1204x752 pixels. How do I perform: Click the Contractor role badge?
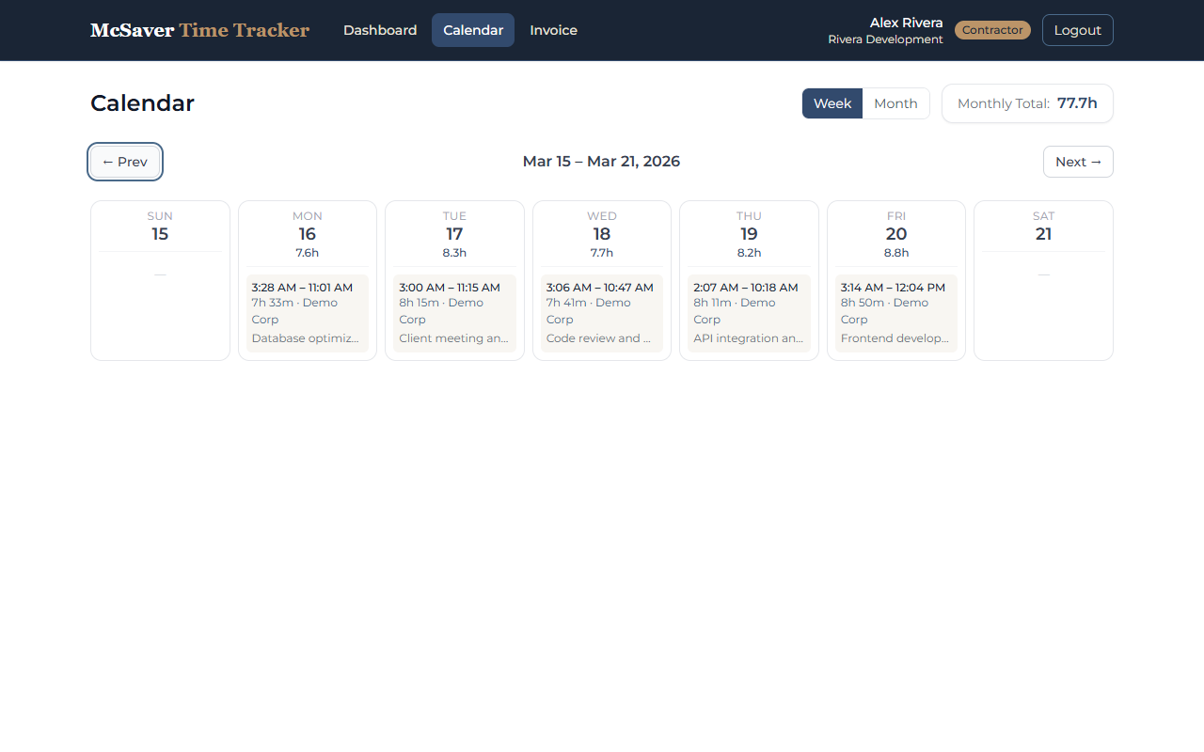pyautogui.click(x=992, y=30)
